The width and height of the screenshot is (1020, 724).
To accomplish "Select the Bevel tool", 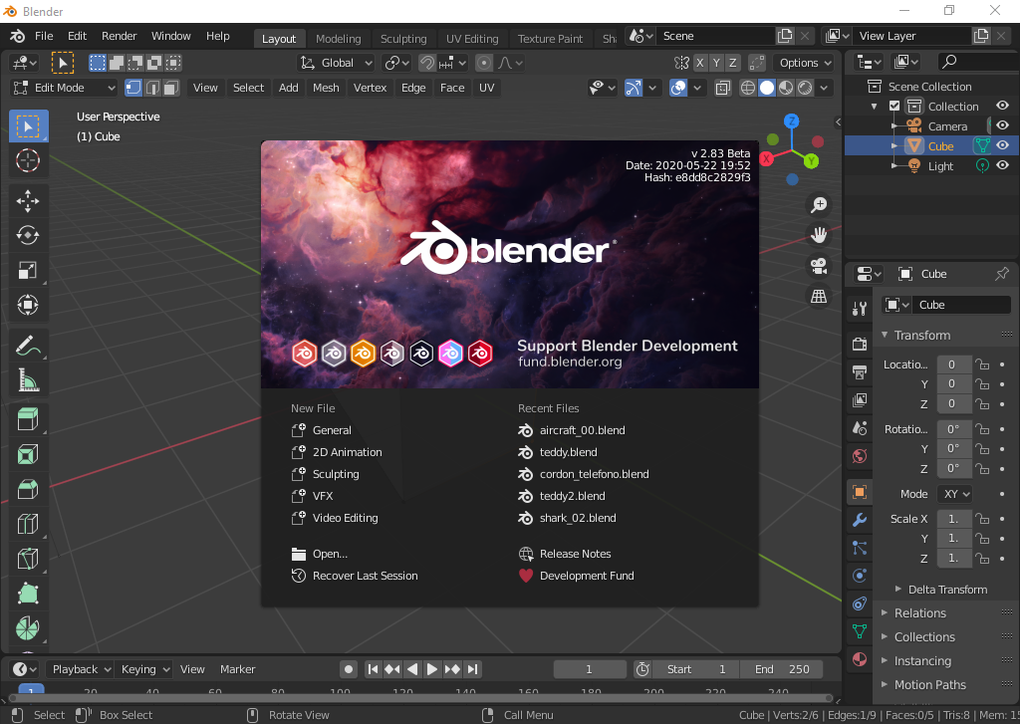I will point(27,489).
